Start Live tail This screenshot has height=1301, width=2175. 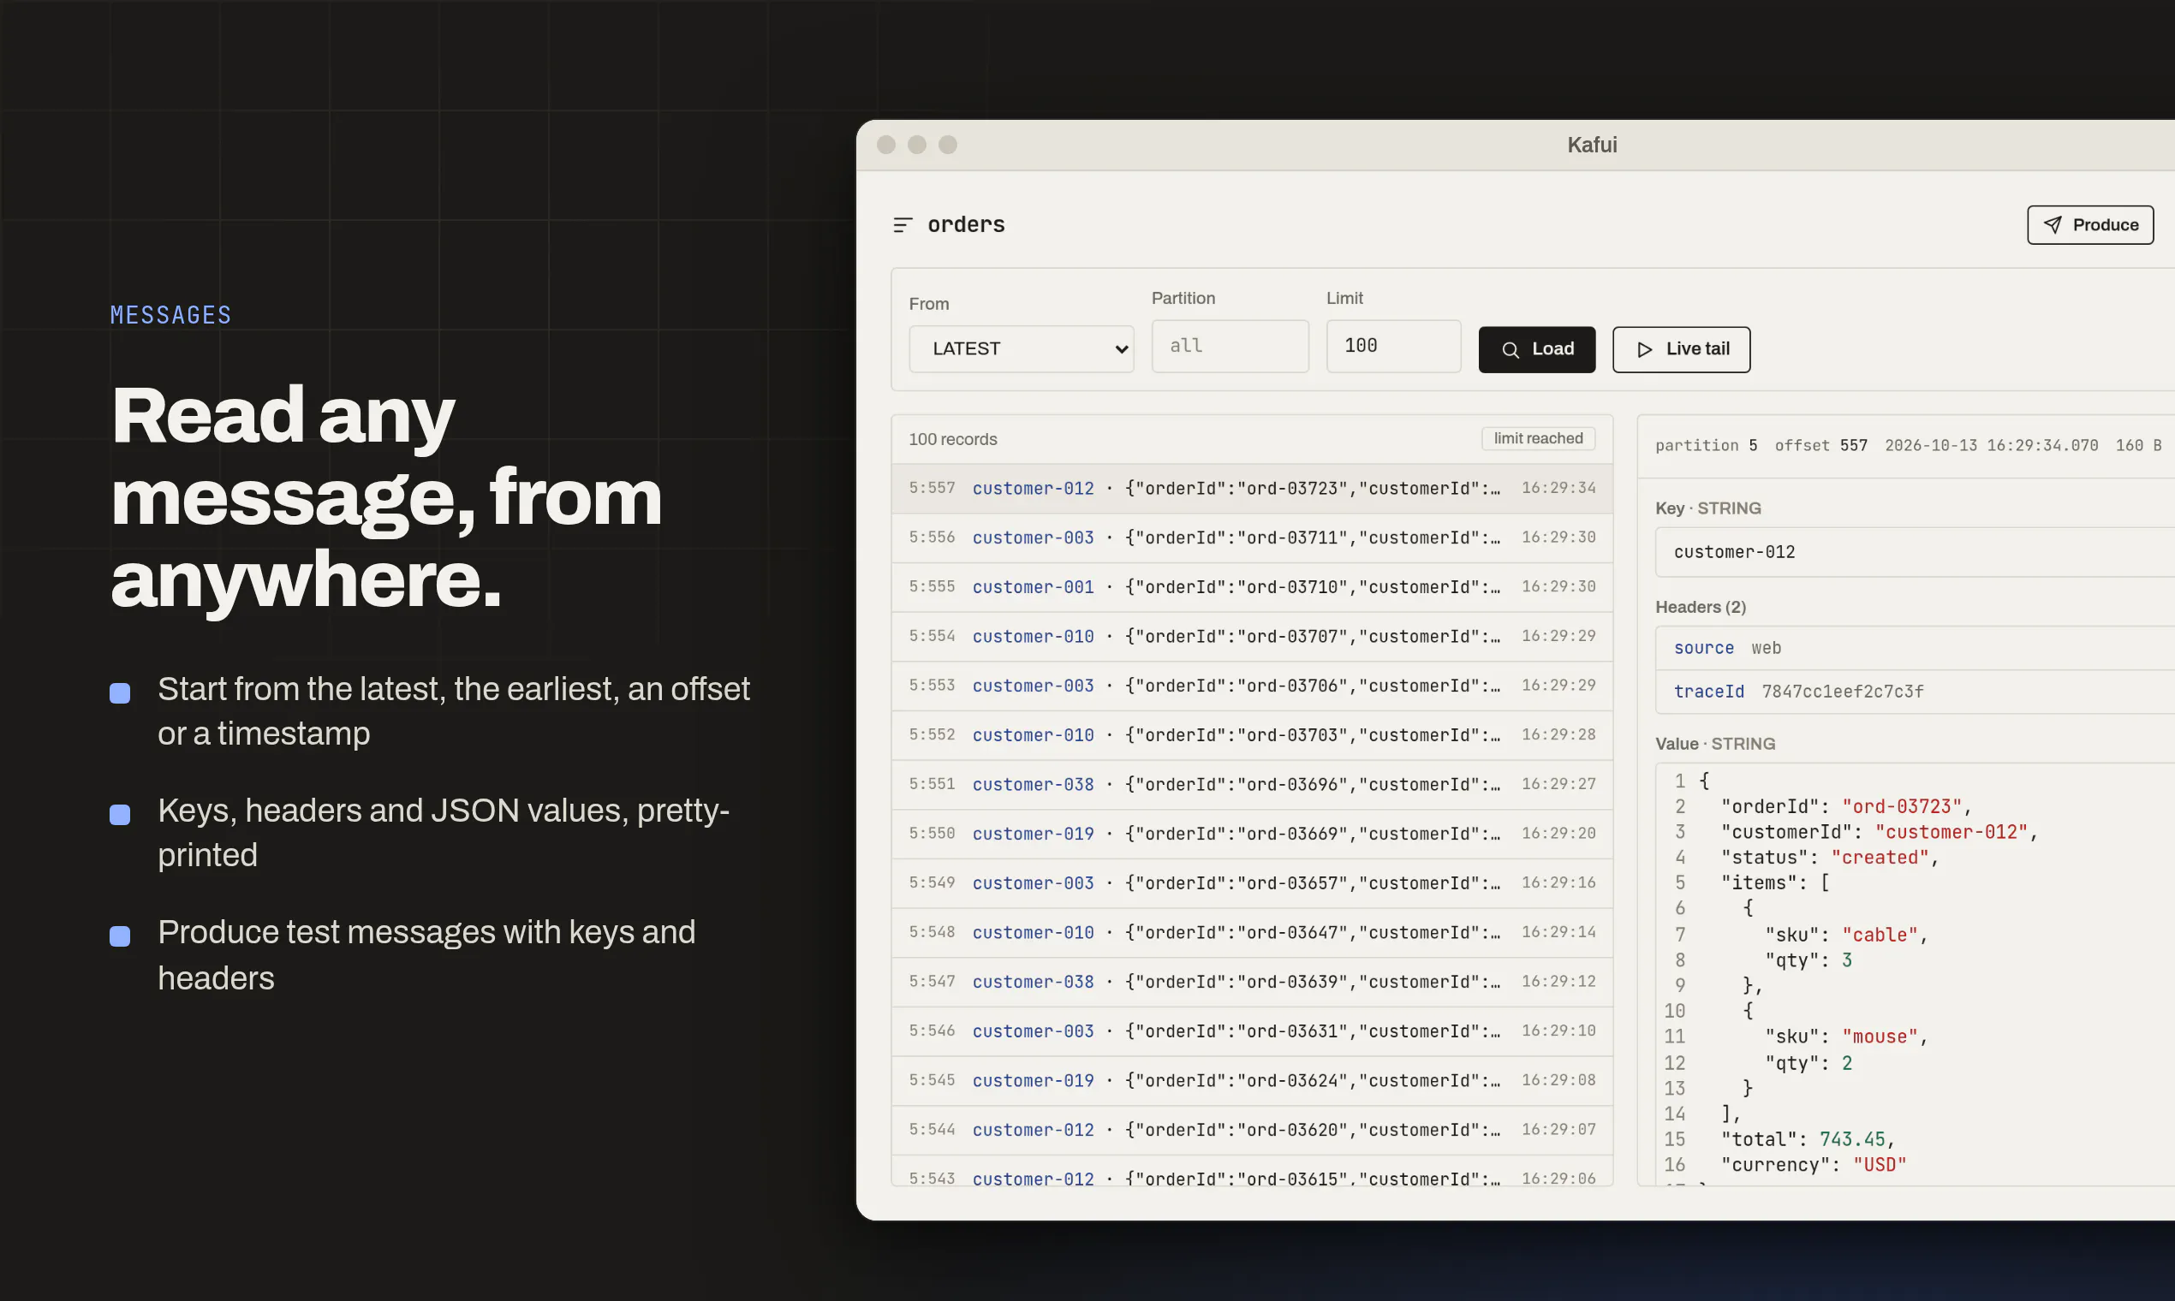(1680, 350)
